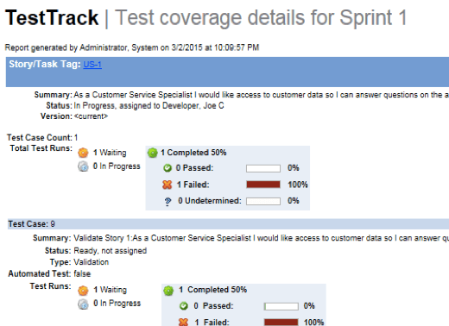Click the red Failed X icon in Total Test Runs
The height and width of the screenshot is (326, 449).
pos(167,185)
